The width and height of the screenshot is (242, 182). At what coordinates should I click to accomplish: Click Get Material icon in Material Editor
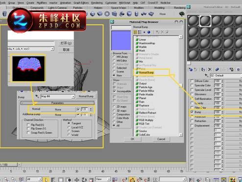(x=191, y=69)
